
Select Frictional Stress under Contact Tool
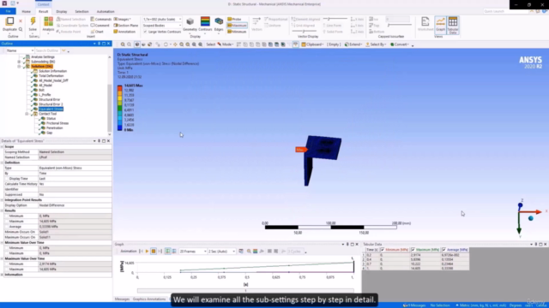[x=57, y=123]
